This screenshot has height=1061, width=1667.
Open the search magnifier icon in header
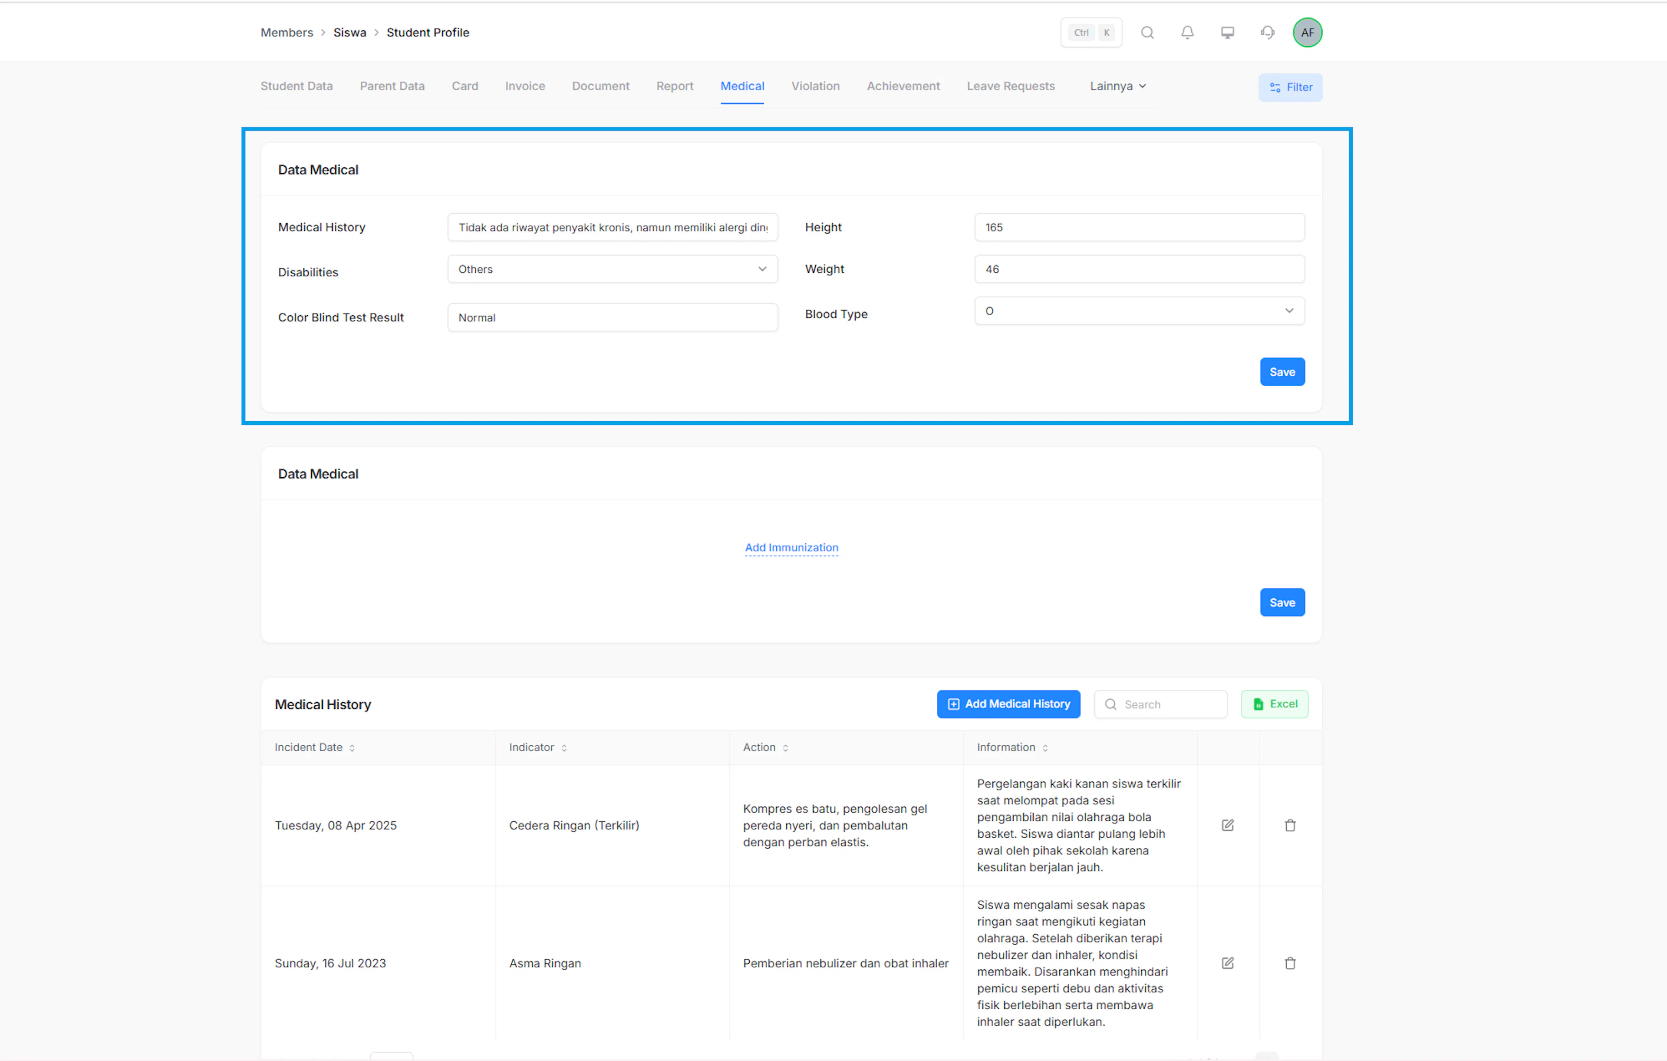tap(1147, 33)
